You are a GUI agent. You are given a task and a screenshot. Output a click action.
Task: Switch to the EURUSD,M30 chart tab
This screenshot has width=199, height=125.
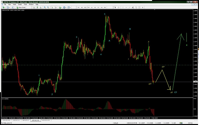pyautogui.click(x=6, y=120)
